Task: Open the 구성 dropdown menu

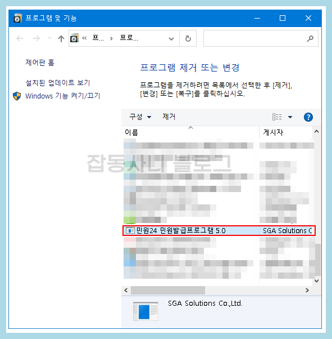Action: pyautogui.click(x=140, y=117)
